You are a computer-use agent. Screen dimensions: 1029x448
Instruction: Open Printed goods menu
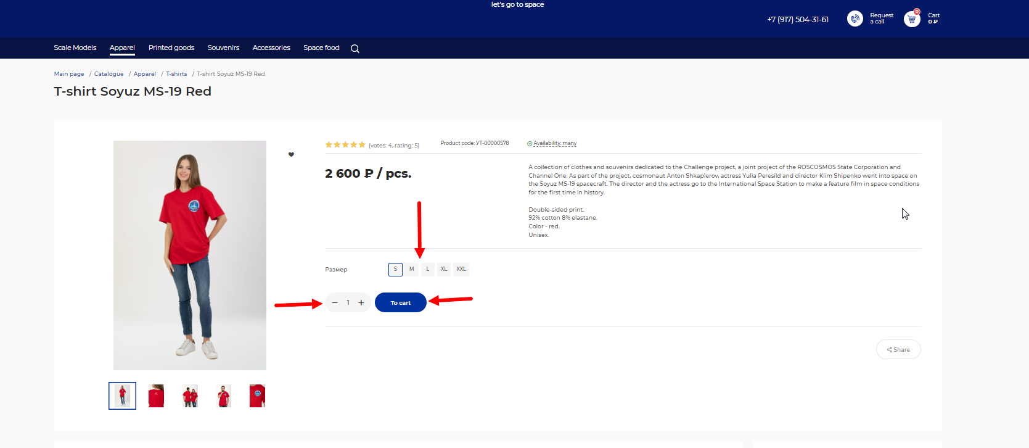pyautogui.click(x=171, y=48)
